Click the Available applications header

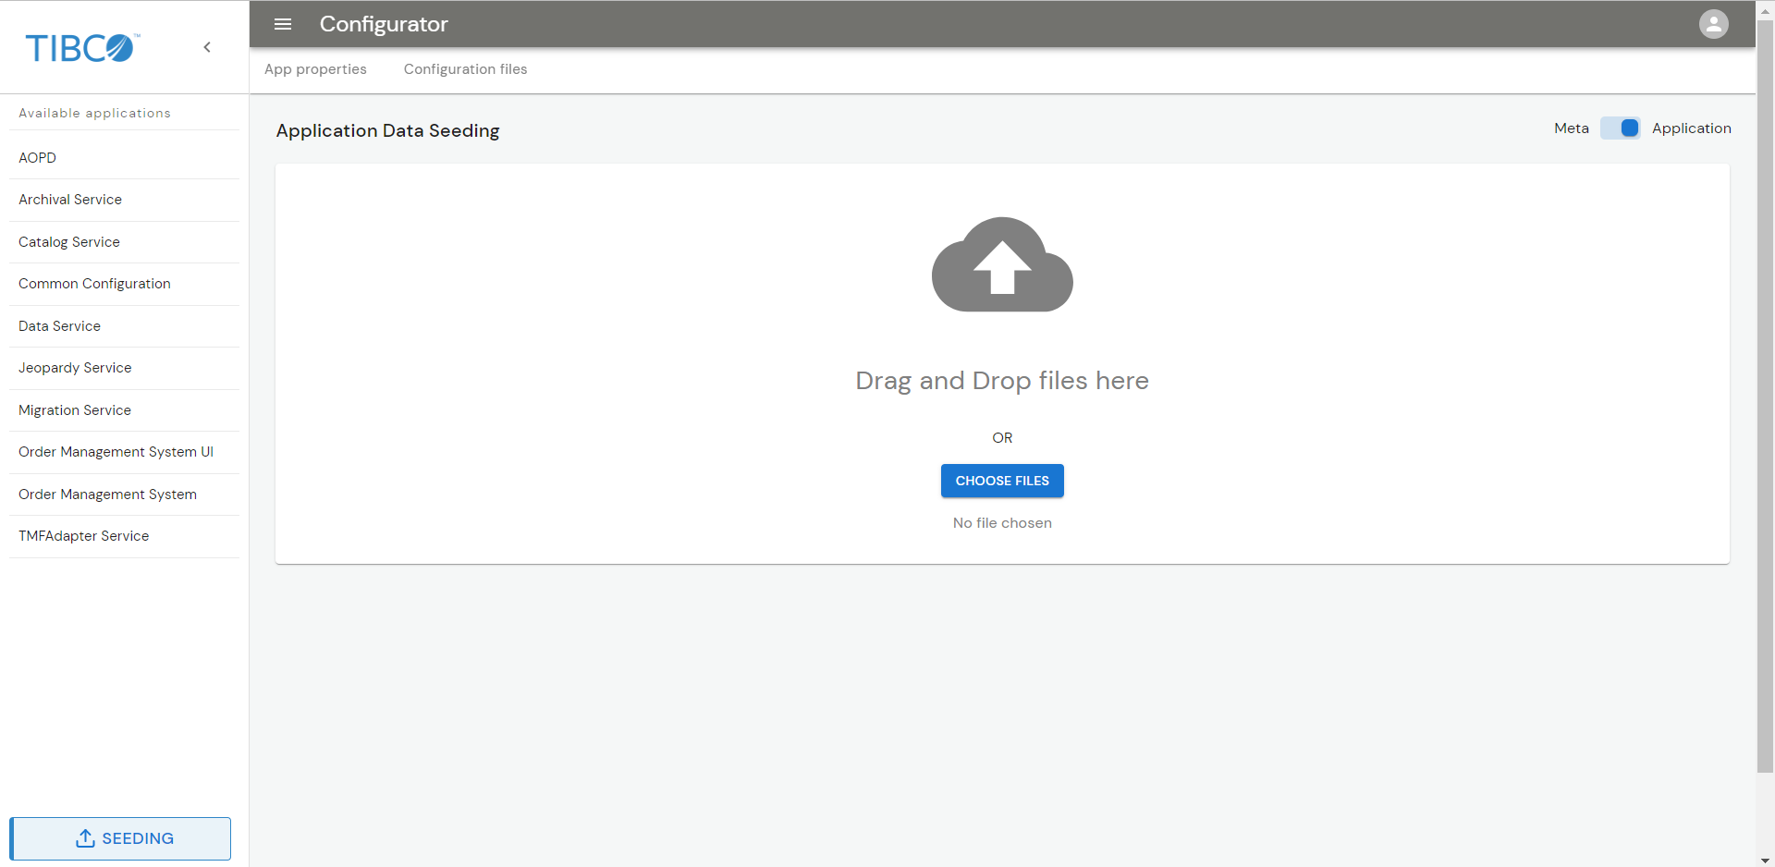pos(94,113)
